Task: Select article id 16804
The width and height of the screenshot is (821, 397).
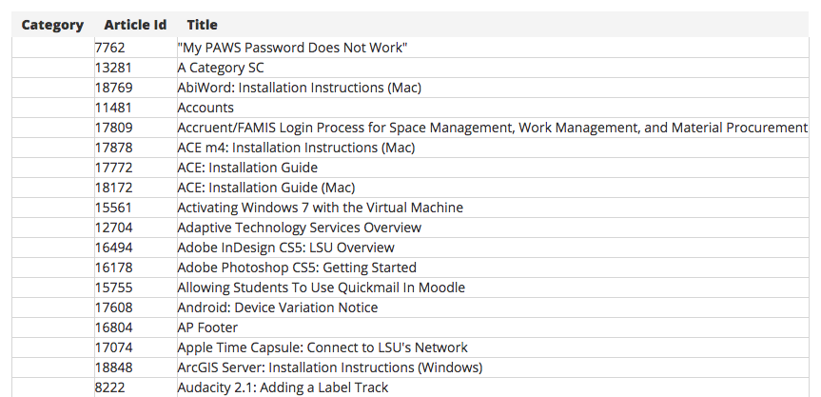Action: coord(113,328)
